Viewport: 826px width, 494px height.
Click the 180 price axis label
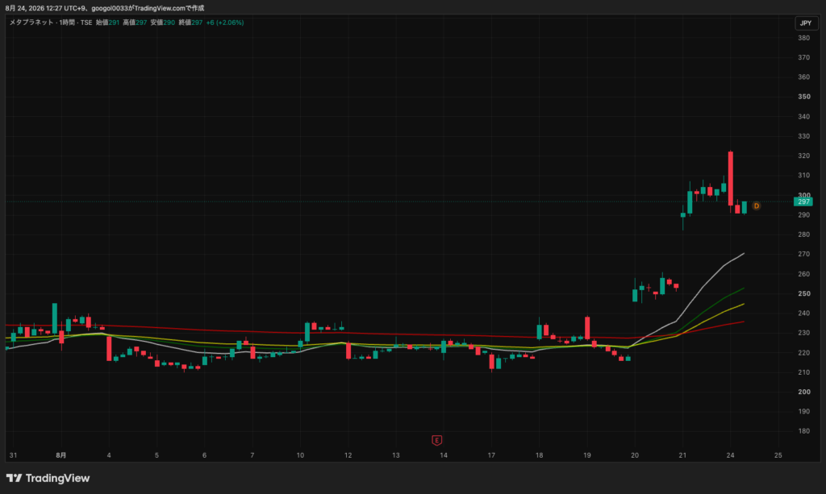[804, 431]
